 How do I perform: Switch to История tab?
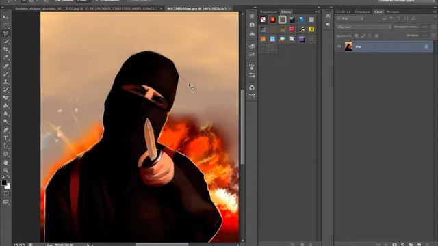click(x=393, y=12)
